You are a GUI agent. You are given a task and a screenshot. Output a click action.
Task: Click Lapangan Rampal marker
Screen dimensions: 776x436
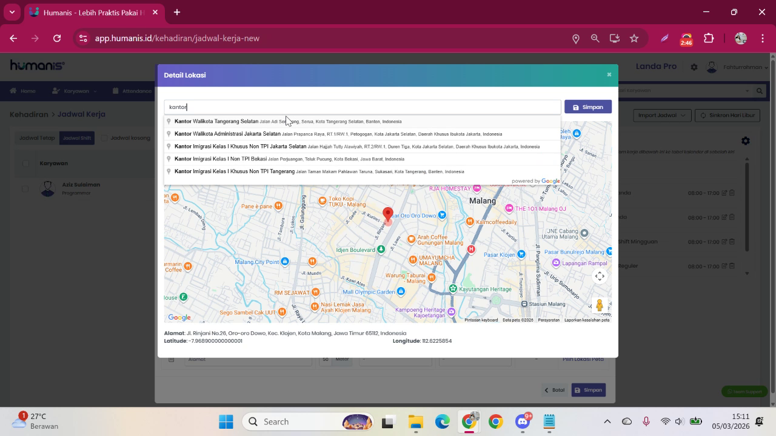pos(556,263)
